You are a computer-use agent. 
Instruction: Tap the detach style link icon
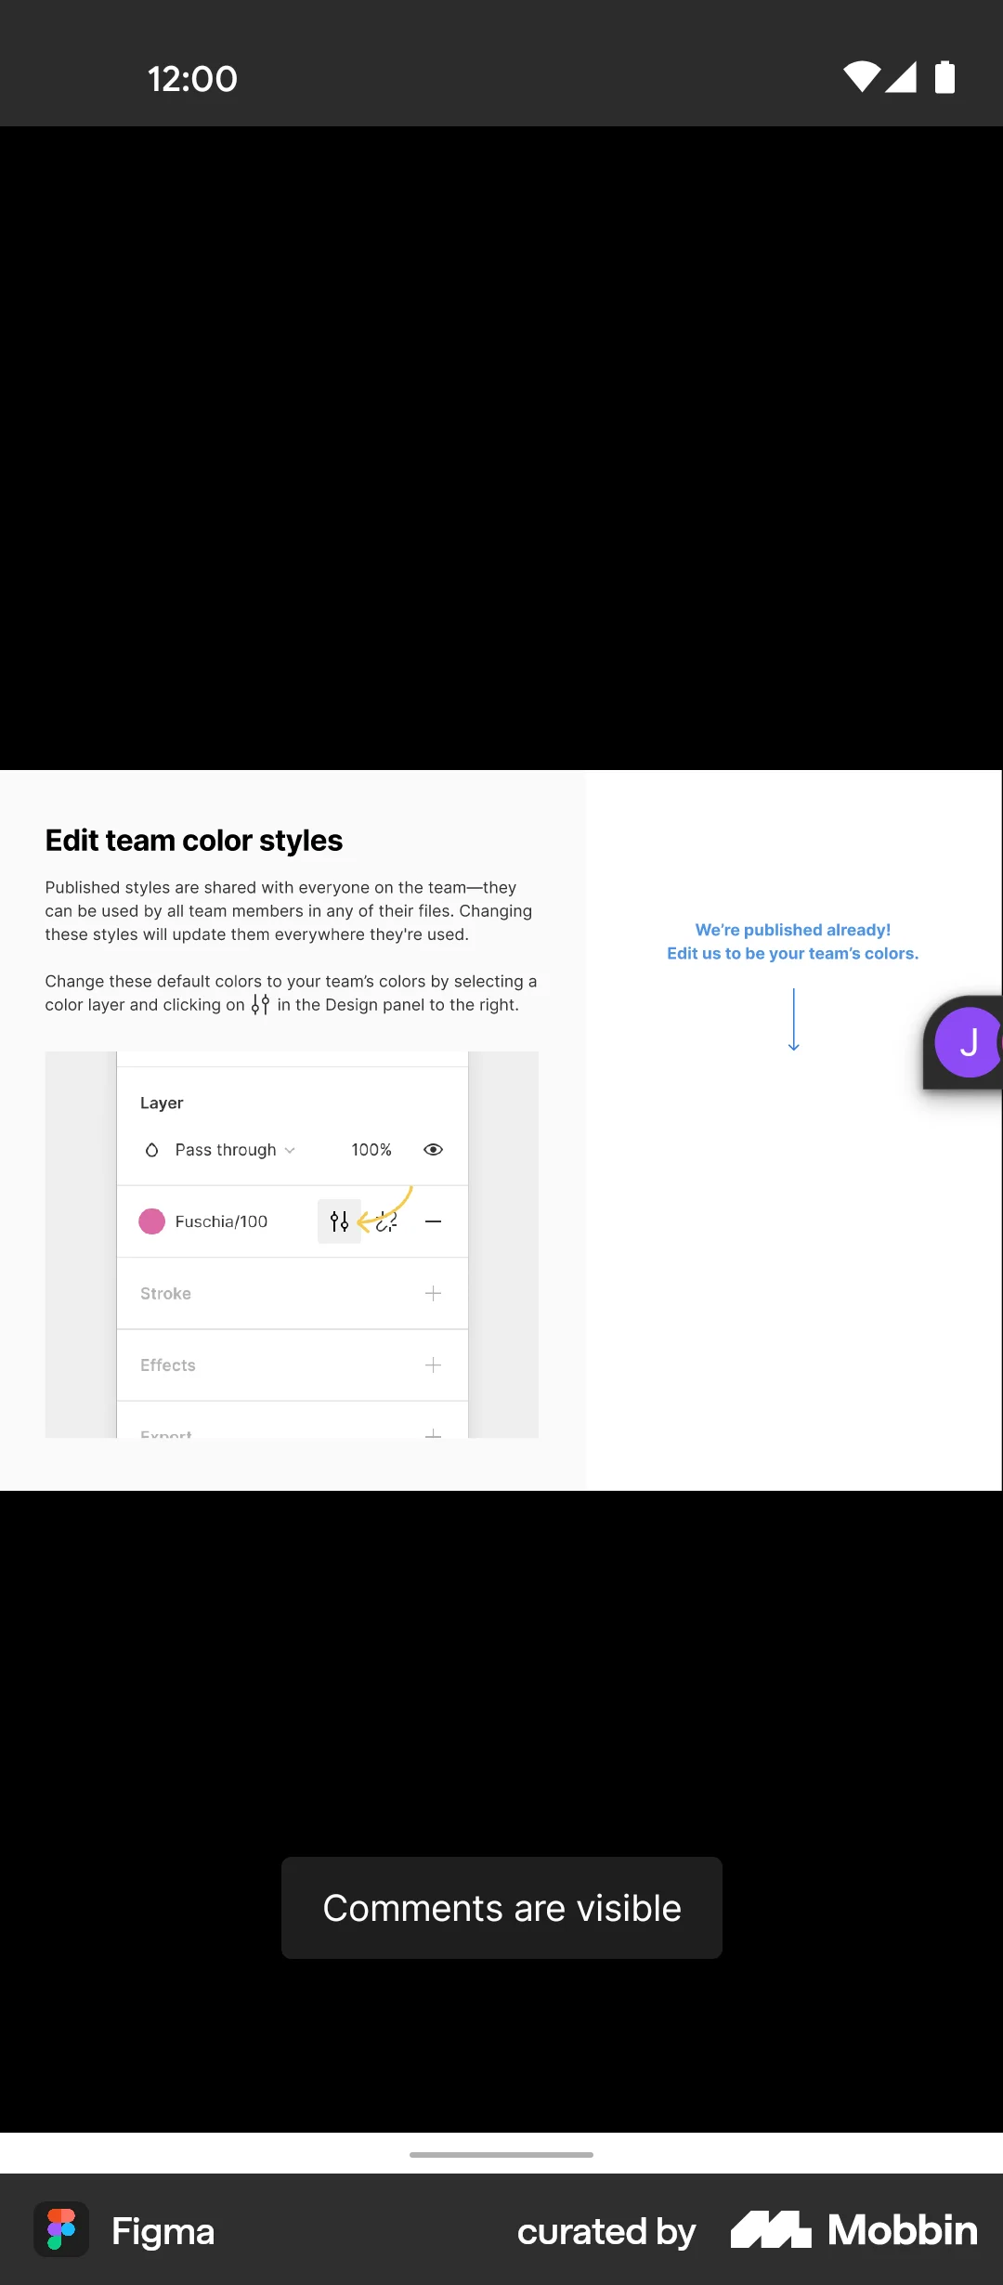point(386,1221)
